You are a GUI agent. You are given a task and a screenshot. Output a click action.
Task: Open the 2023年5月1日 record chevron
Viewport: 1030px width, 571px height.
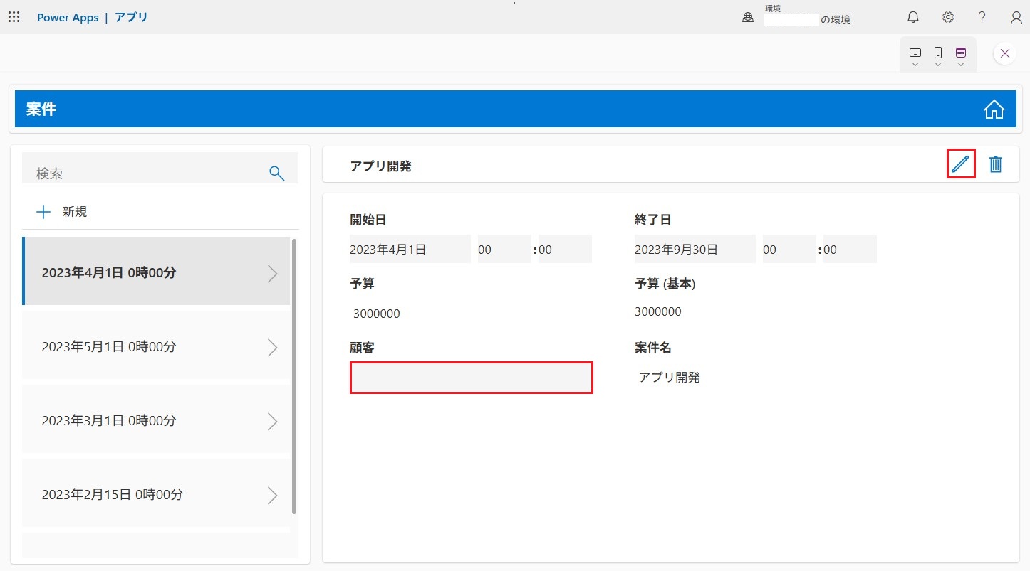pos(272,347)
